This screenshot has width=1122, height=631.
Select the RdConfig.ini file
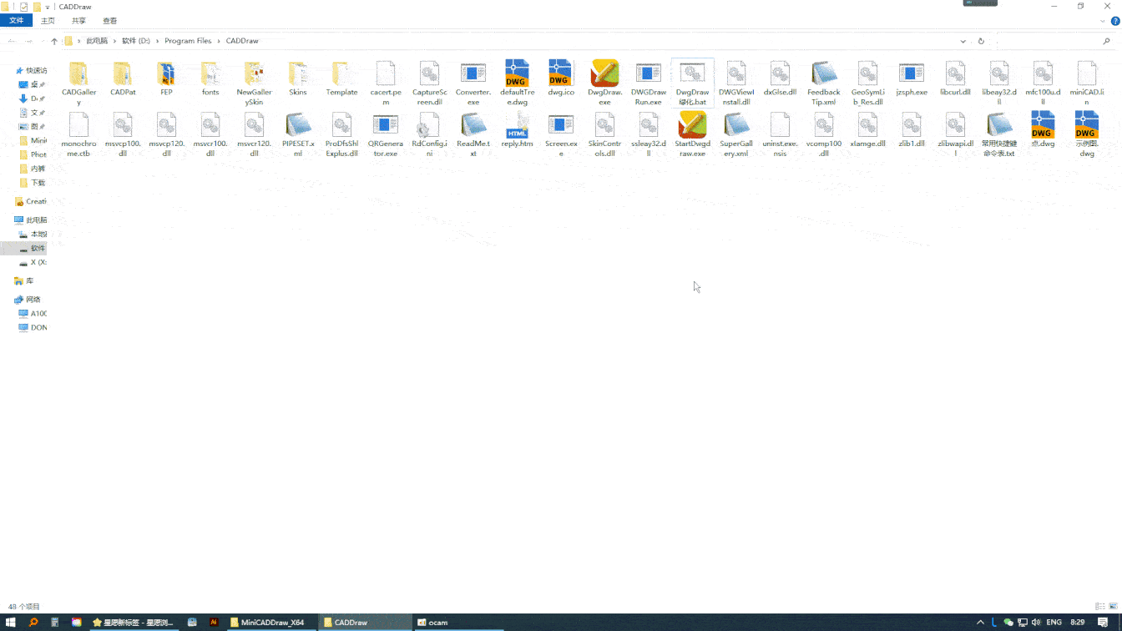tap(429, 134)
